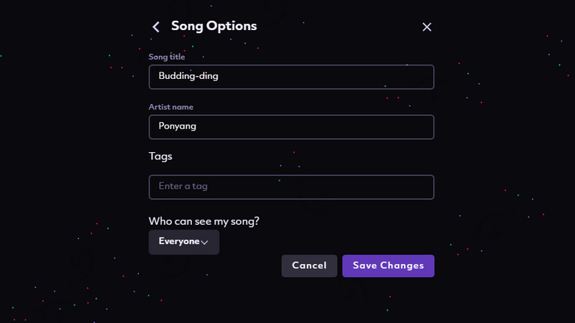Screen dimensions: 575x323
Task: Select the word "Everyone" in visibility selector
Action: coord(179,241)
